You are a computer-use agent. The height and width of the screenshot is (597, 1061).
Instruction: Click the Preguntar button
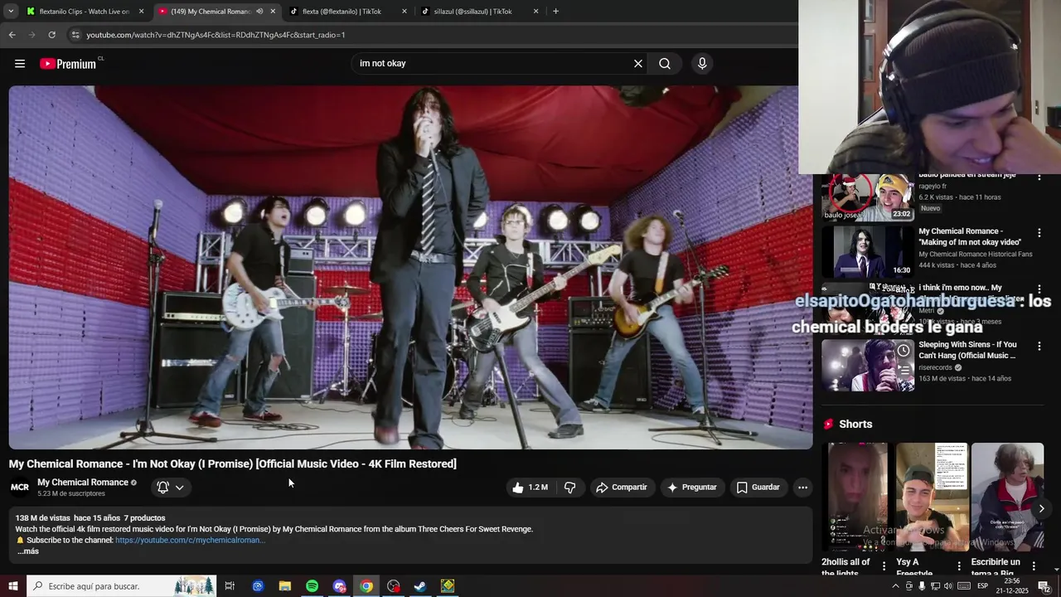(x=692, y=488)
